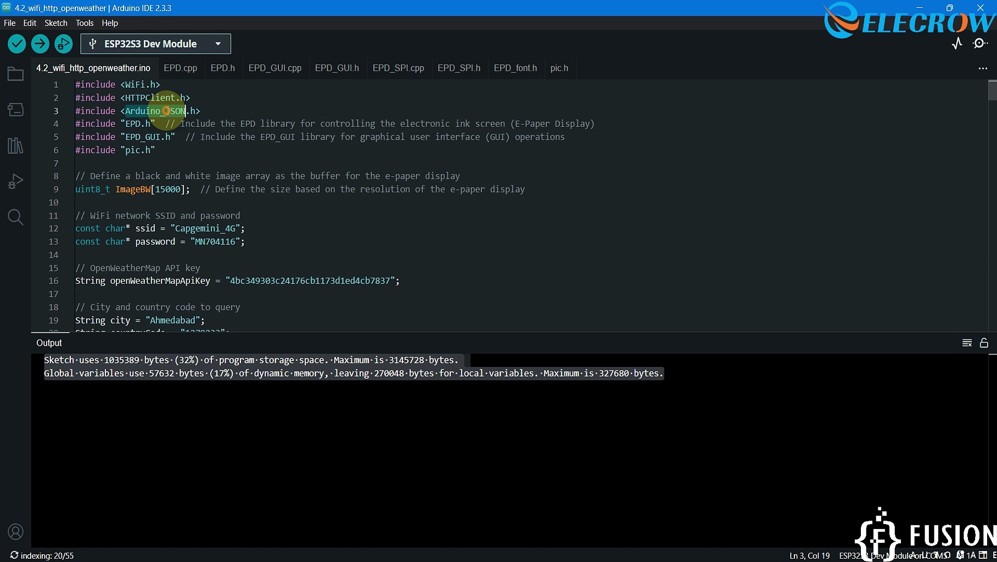997x562 pixels.
Task: Open the Debug panel in sidebar
Action: (15, 181)
